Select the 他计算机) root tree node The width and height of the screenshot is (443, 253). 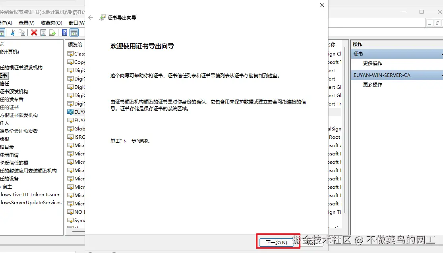9,52
